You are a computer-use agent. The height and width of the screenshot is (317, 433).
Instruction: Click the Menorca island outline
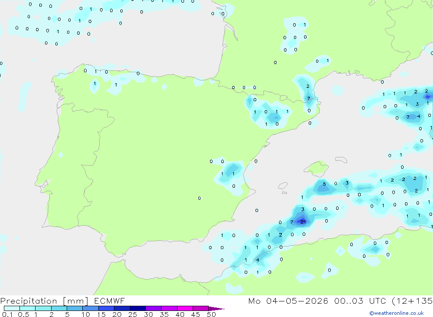(x=341, y=160)
